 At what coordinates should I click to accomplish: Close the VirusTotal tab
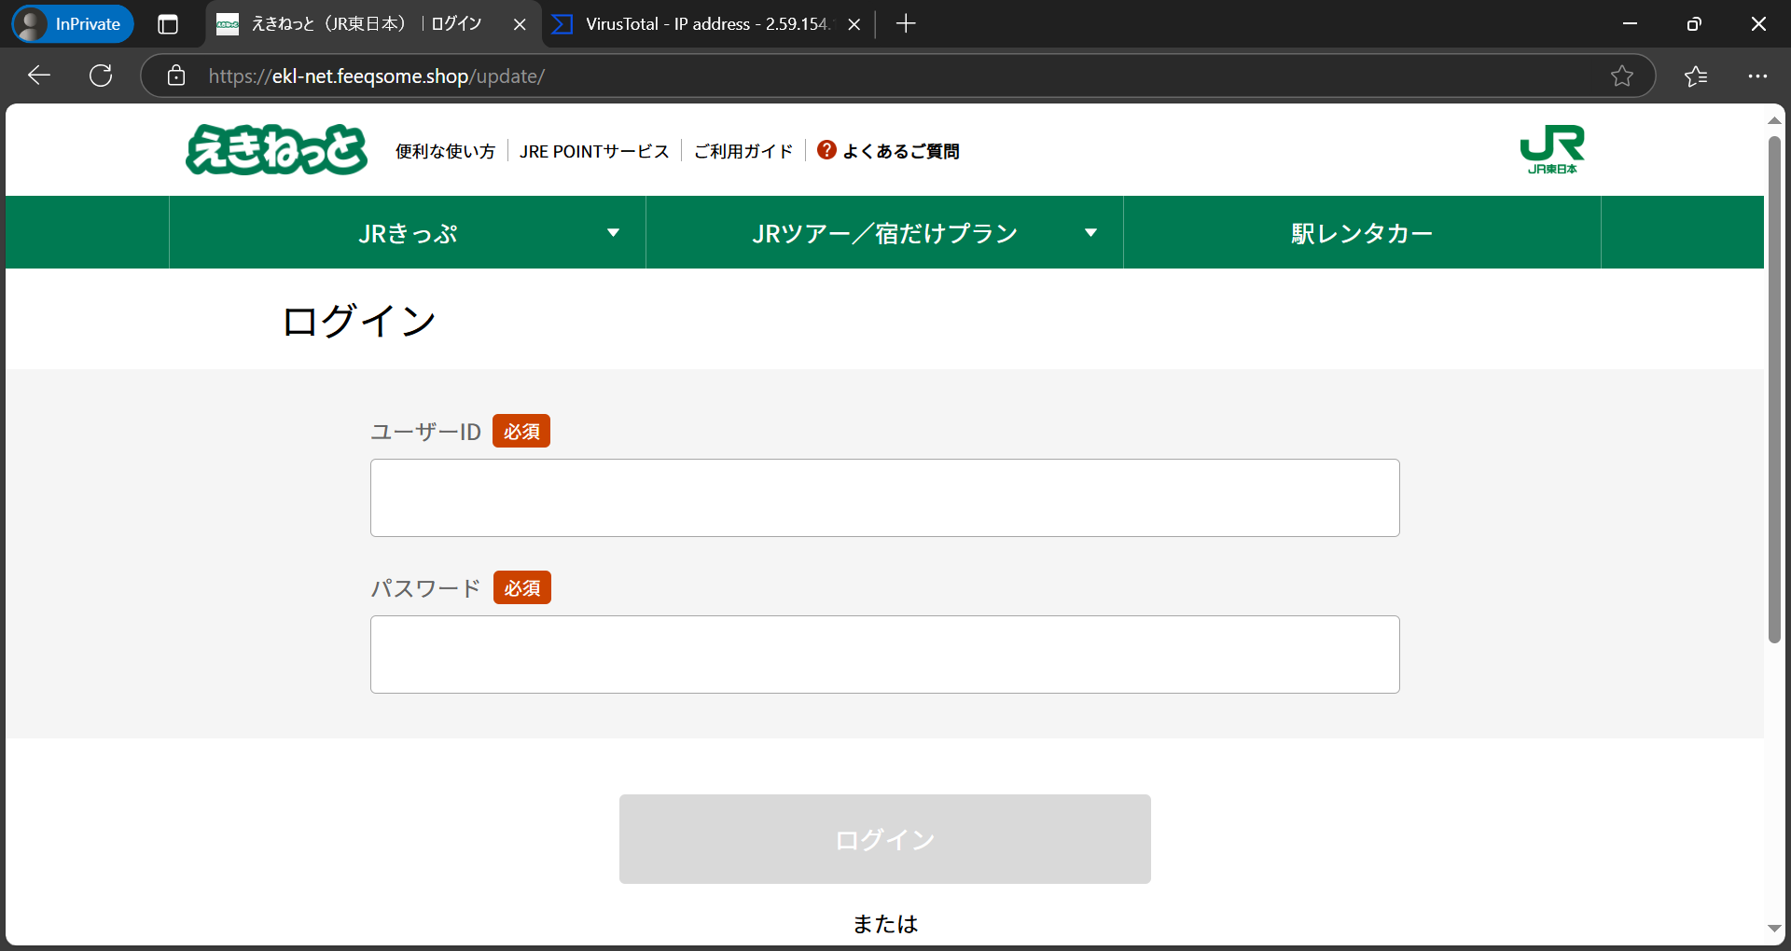coord(854,24)
